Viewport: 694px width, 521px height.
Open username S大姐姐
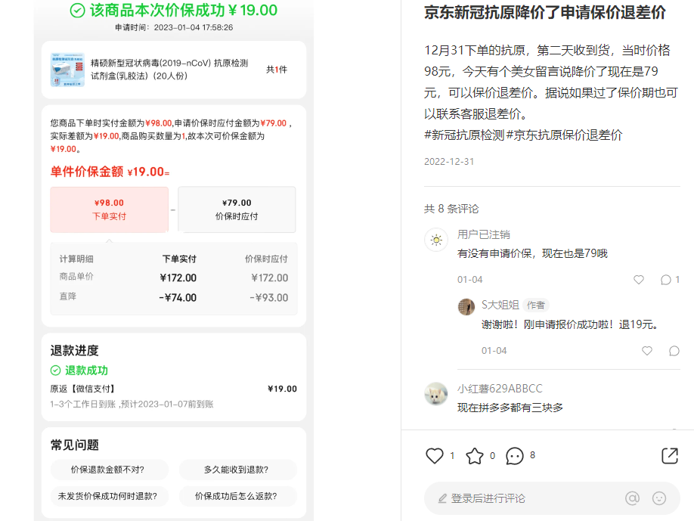(x=500, y=305)
